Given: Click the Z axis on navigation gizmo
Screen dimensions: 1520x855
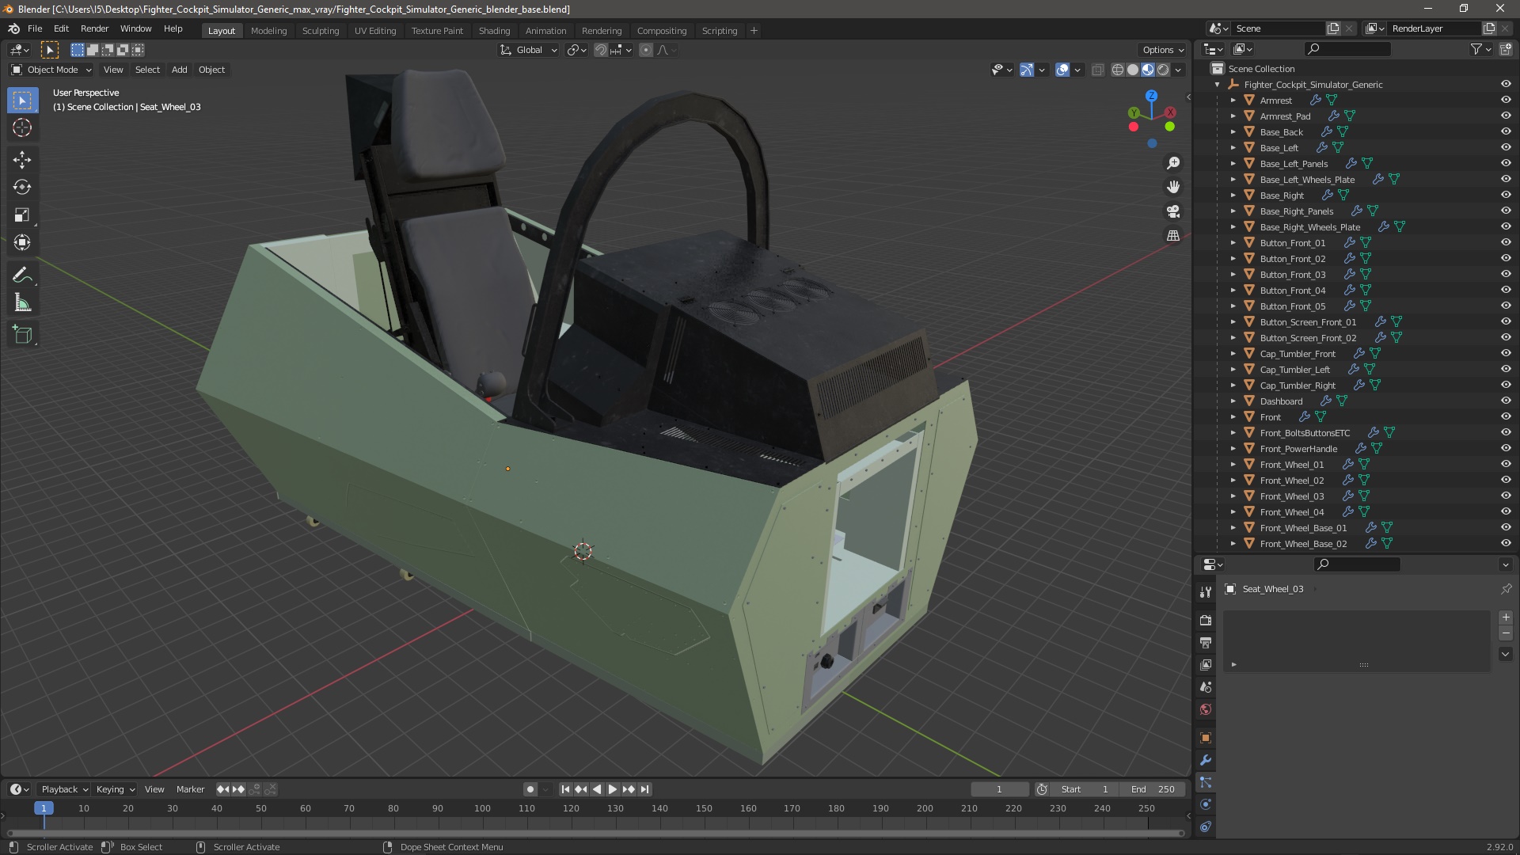Looking at the screenshot, I should pyautogui.click(x=1151, y=95).
